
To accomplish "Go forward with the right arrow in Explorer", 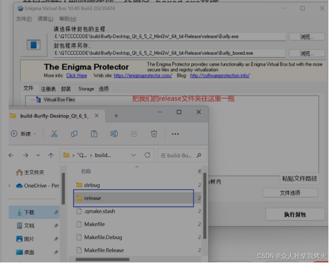I will point(26,155).
